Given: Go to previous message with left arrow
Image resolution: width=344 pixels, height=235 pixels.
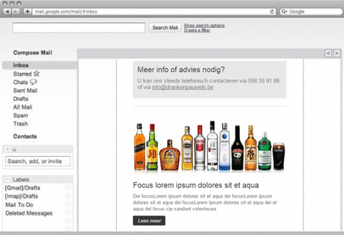Looking at the screenshot, I should [x=328, y=53].
